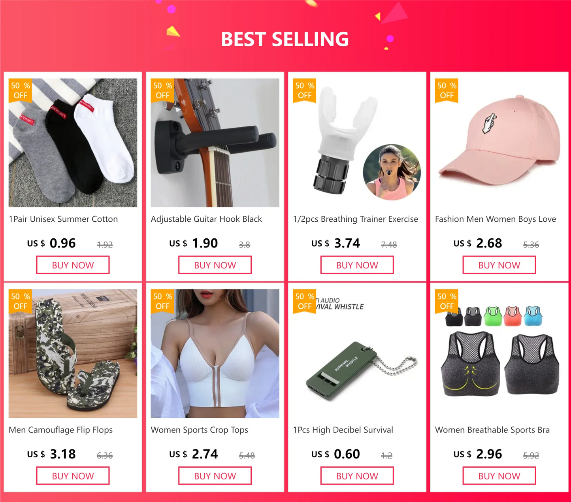The image size is (571, 502).
Task: Open the survival whistle product image
Action: coord(357,353)
